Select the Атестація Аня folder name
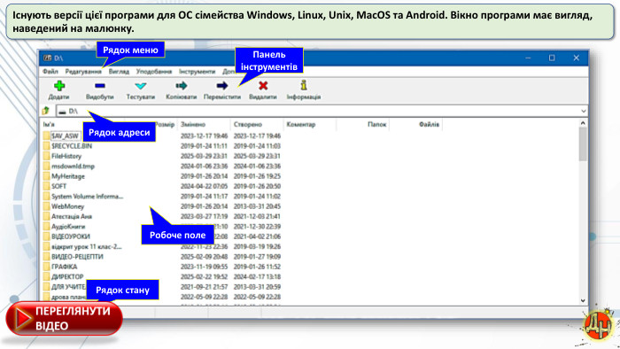The width and height of the screenshot is (620, 349). point(72,217)
